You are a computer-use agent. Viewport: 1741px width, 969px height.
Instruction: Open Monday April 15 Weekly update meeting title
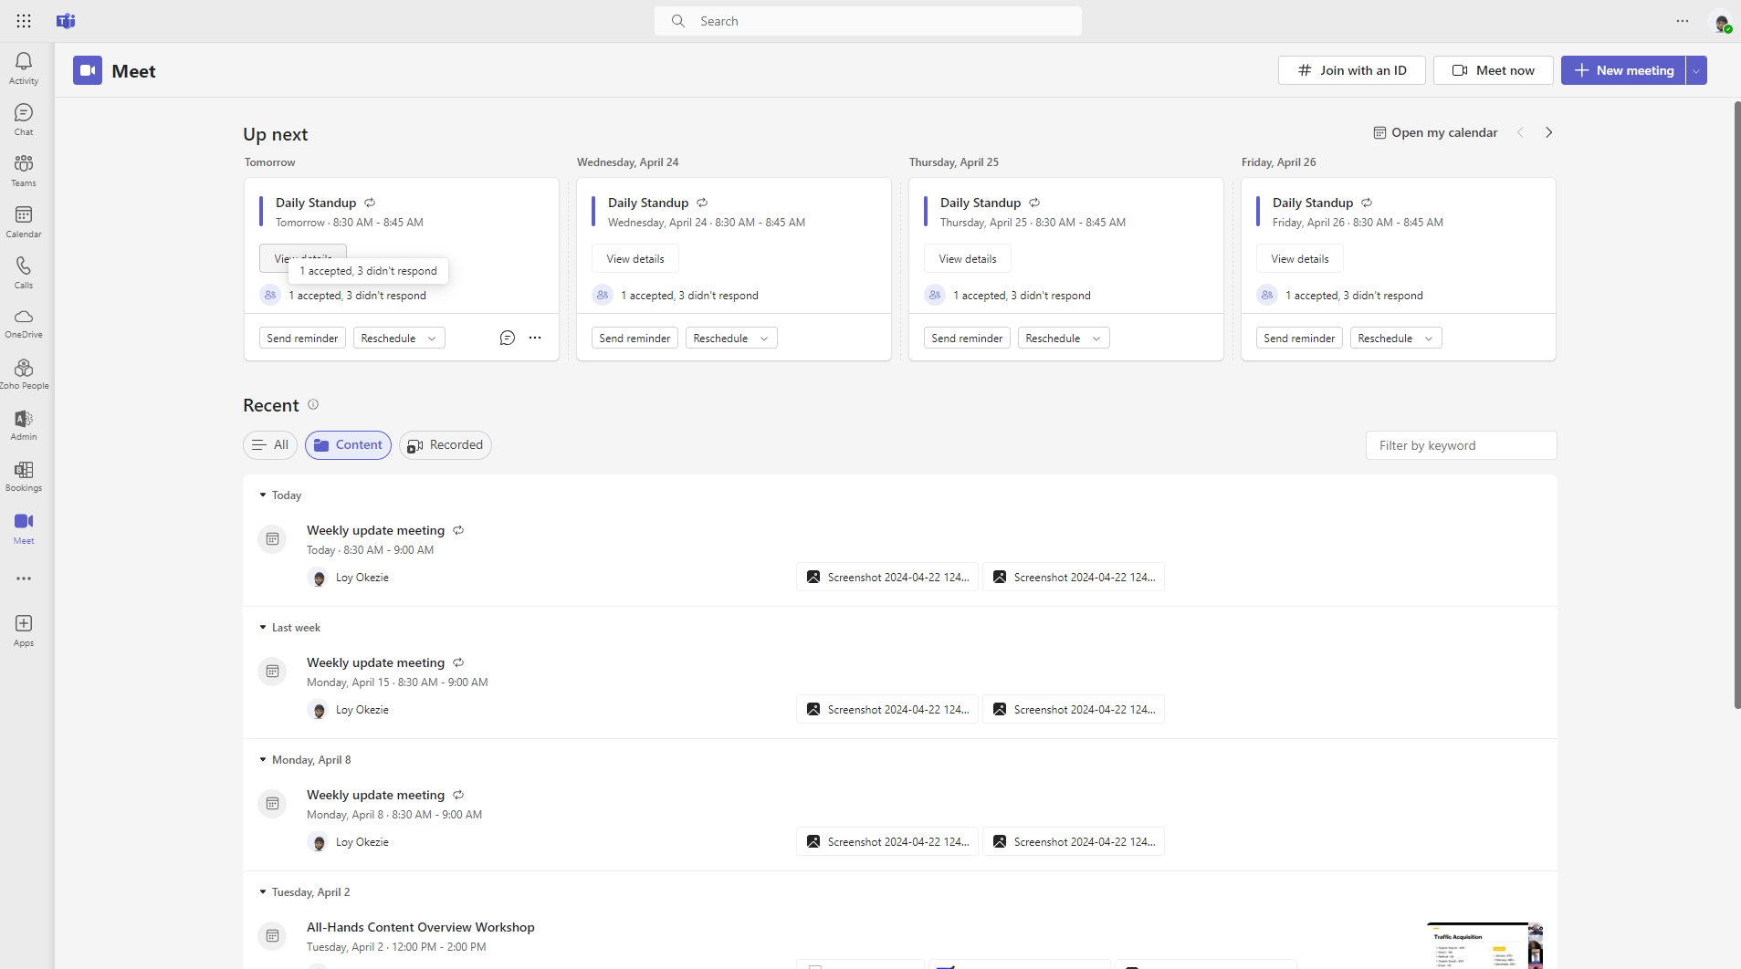pos(375,662)
